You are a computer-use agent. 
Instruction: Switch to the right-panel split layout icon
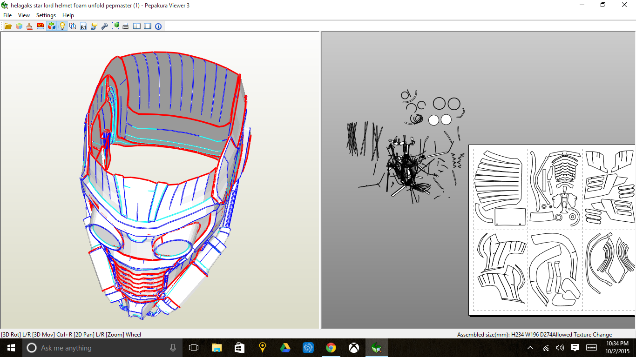click(148, 26)
